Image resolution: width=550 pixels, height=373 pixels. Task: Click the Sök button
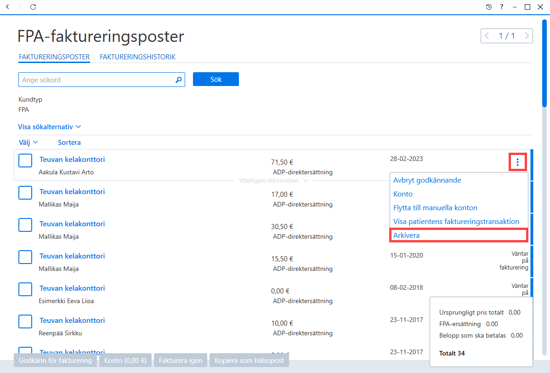point(215,80)
